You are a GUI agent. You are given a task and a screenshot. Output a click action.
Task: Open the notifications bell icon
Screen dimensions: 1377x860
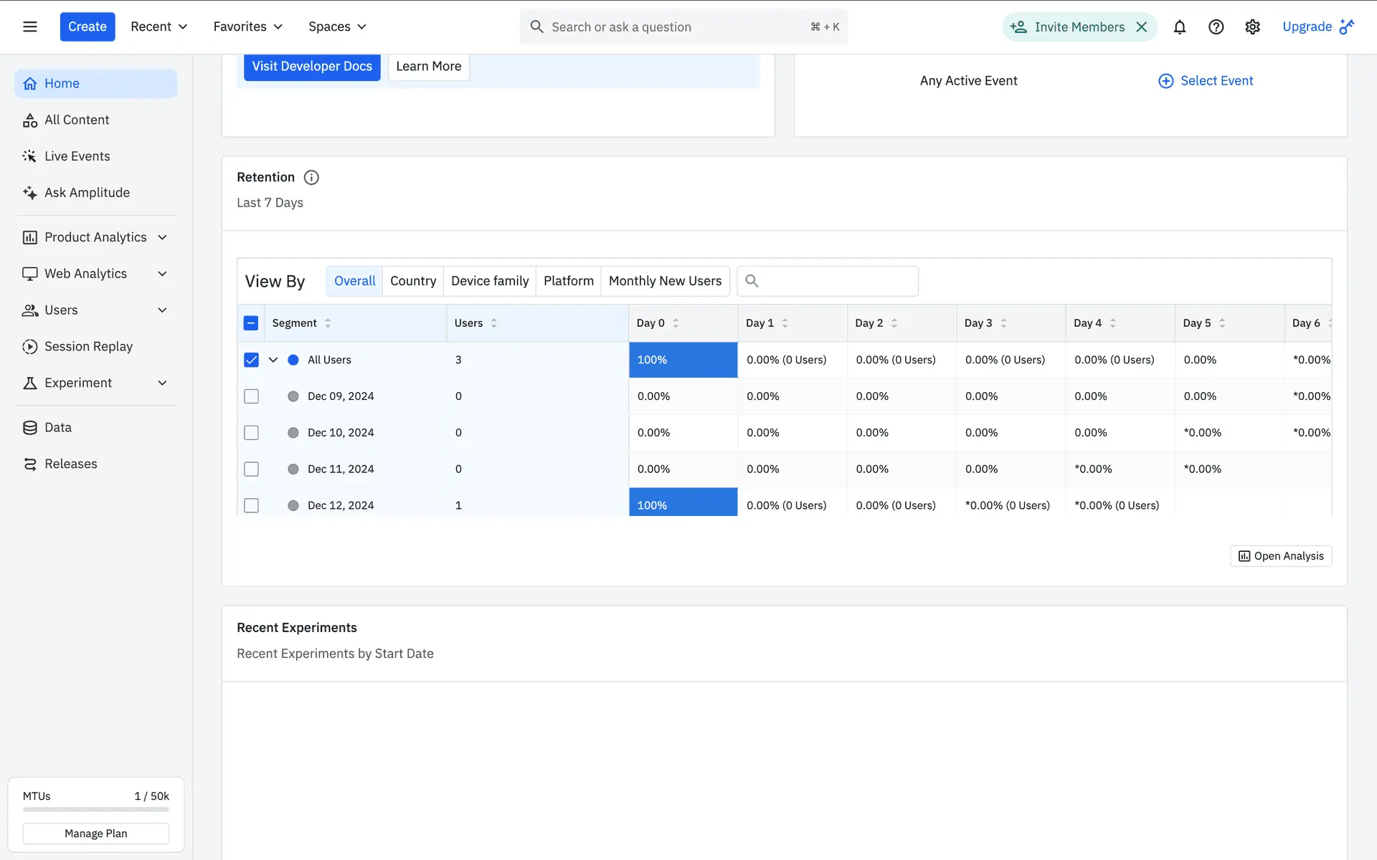[1179, 27]
